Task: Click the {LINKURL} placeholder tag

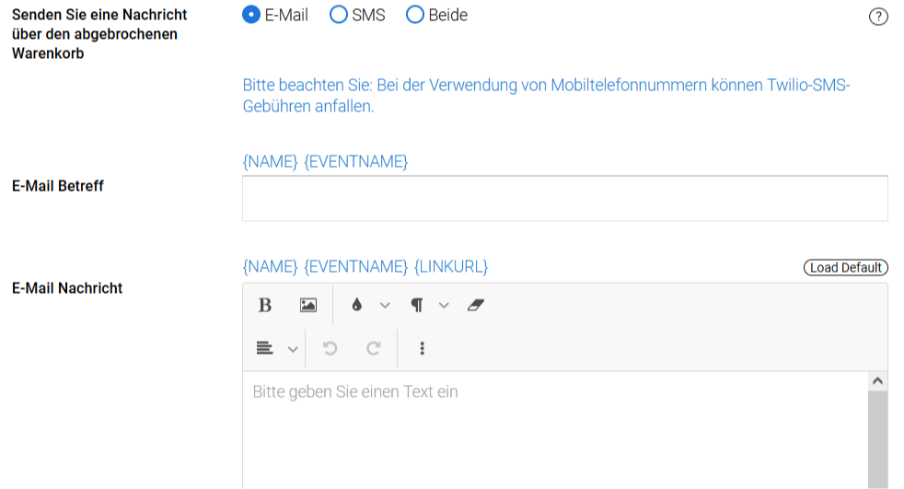Action: (451, 266)
